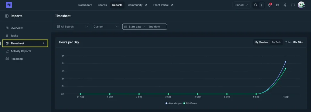Click the 3 Sep data point
The height and width of the screenshot is (112, 311).
(168, 94)
